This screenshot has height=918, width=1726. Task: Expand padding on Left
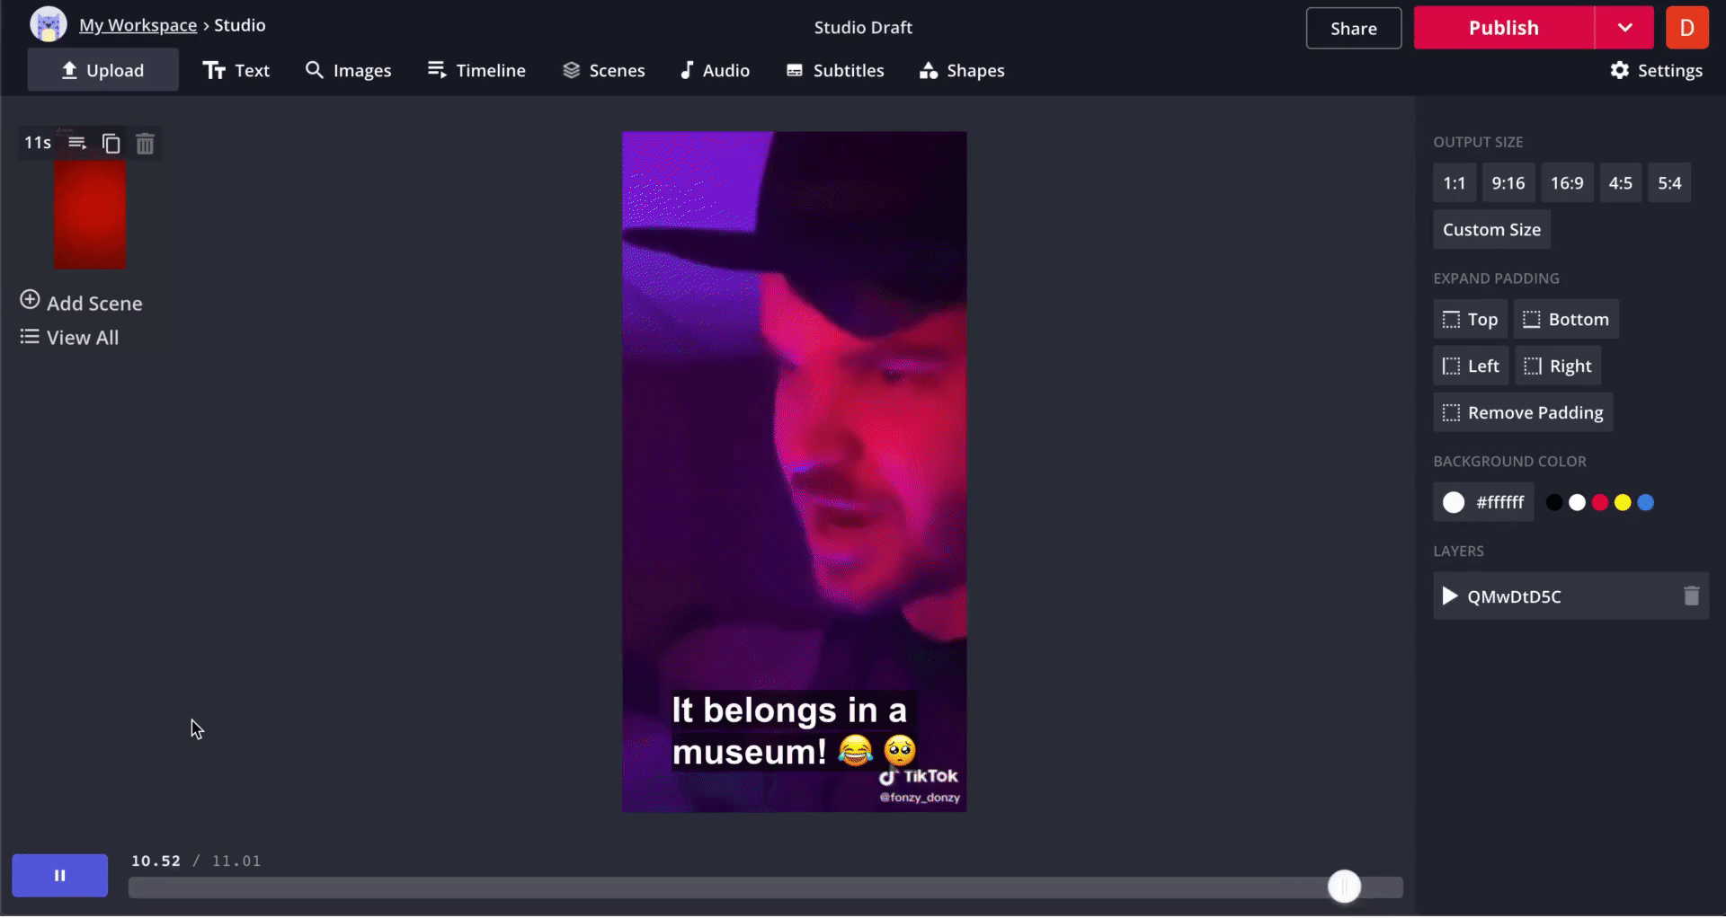pos(1471,366)
